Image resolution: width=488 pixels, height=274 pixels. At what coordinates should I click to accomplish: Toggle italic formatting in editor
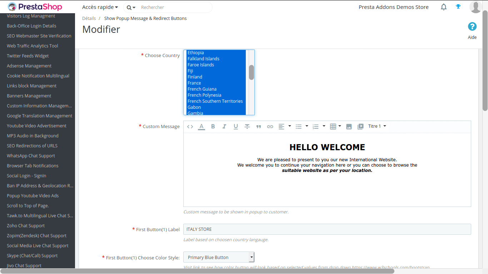[224, 127]
